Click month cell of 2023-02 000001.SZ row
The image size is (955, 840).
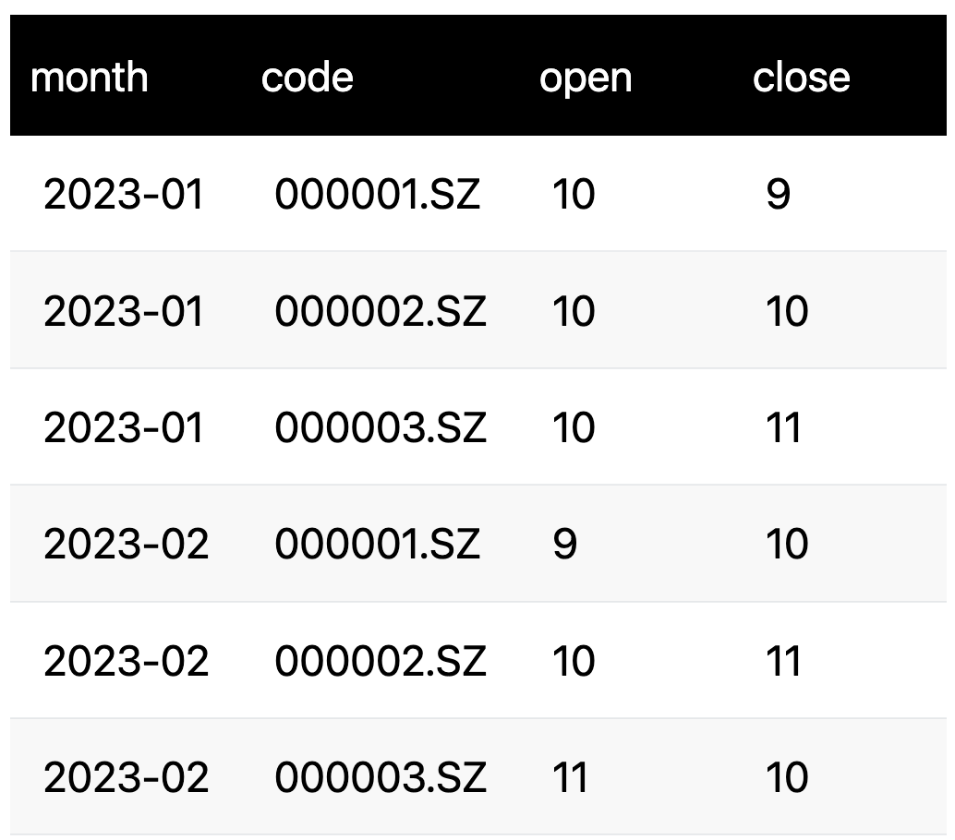click(x=126, y=545)
